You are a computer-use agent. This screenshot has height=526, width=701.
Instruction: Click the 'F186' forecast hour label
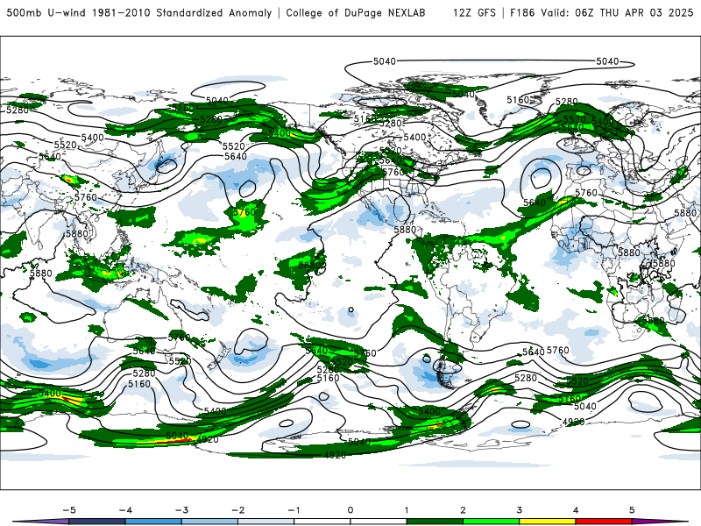(522, 12)
